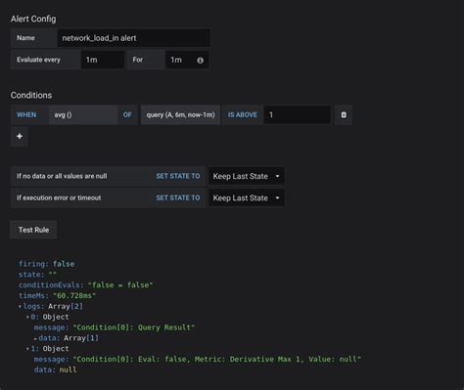This screenshot has height=390, width=464.
Task: Click the WHEN condition operator label
Action: [x=26, y=114]
